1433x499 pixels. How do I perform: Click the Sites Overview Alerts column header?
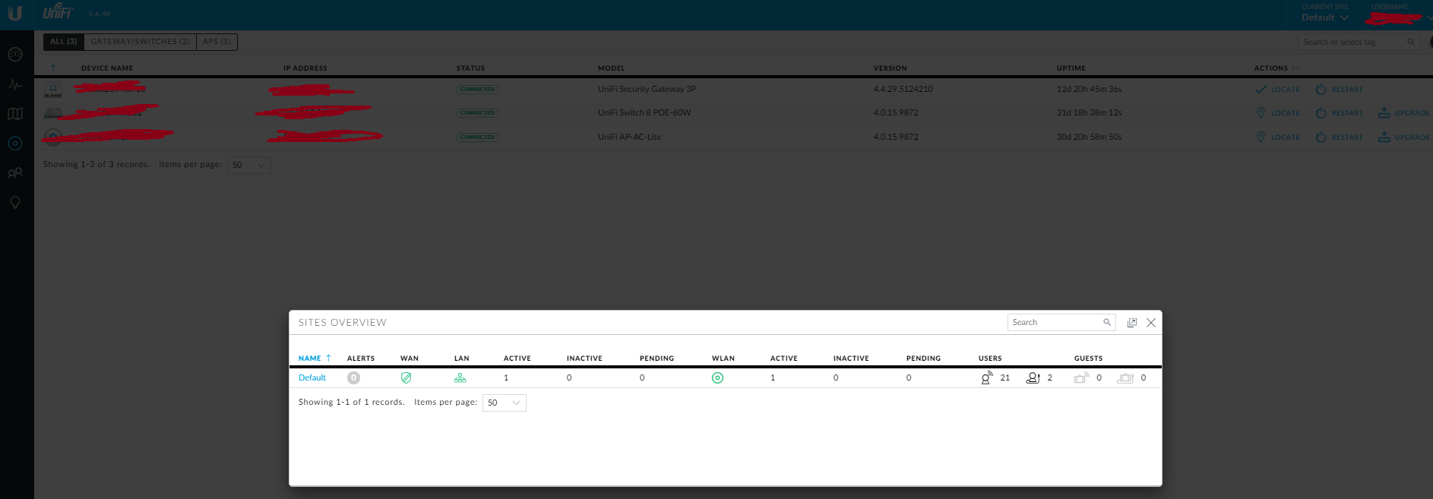click(361, 358)
